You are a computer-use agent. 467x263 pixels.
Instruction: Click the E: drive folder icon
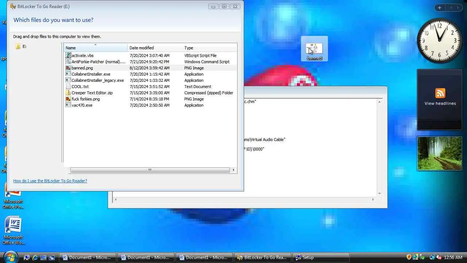pos(18,46)
